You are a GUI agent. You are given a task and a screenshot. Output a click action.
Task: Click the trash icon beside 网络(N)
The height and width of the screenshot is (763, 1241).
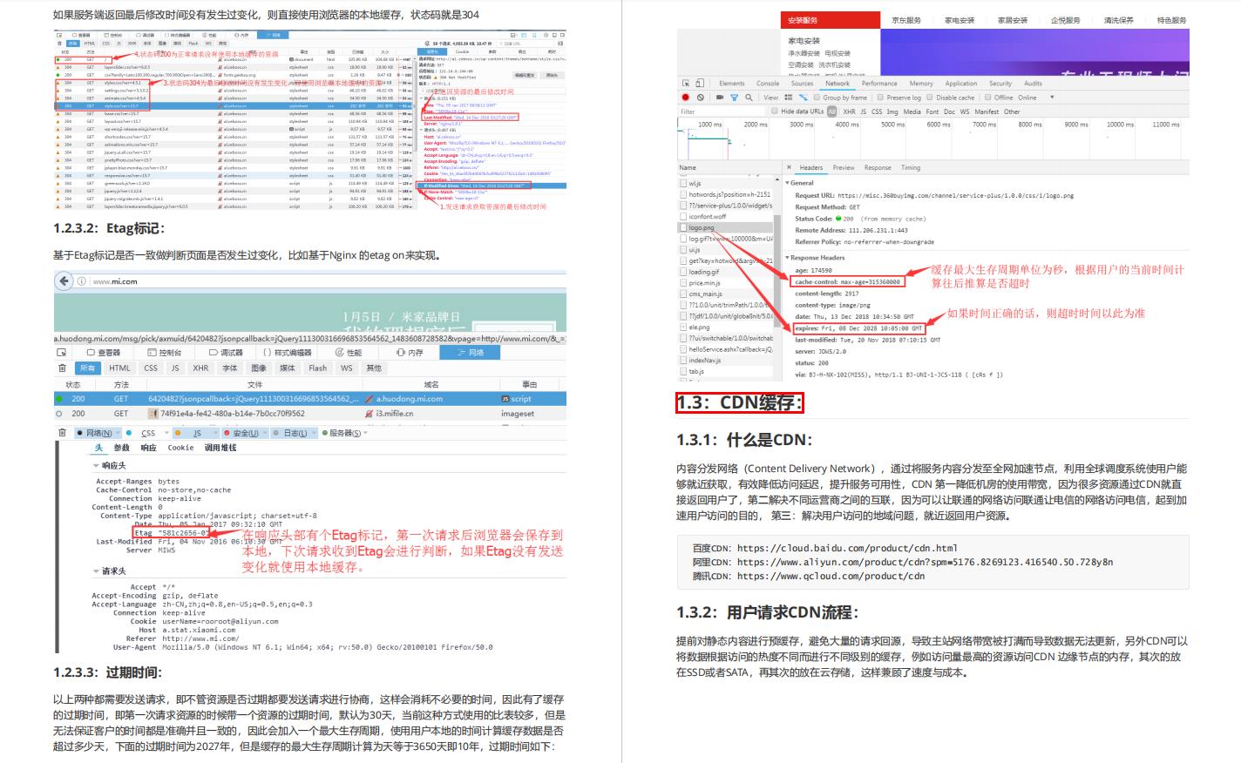click(x=62, y=433)
